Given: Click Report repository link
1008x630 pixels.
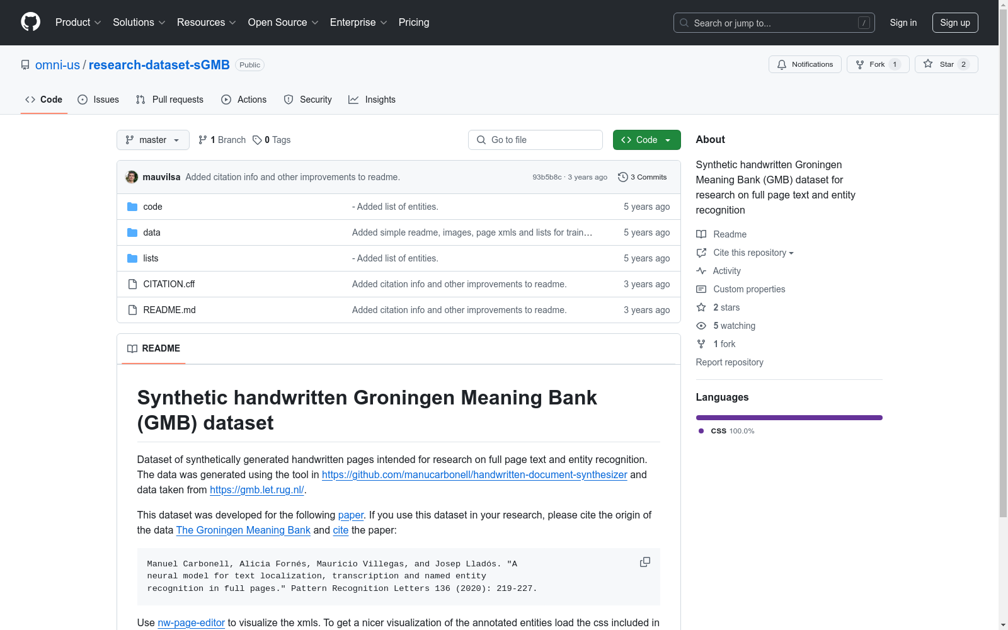Looking at the screenshot, I should tap(730, 362).
